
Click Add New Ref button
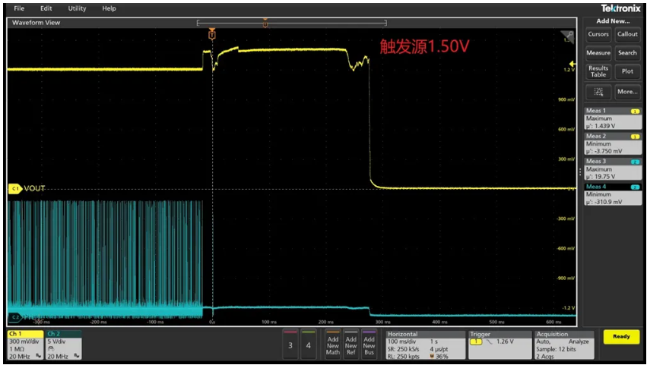350,345
